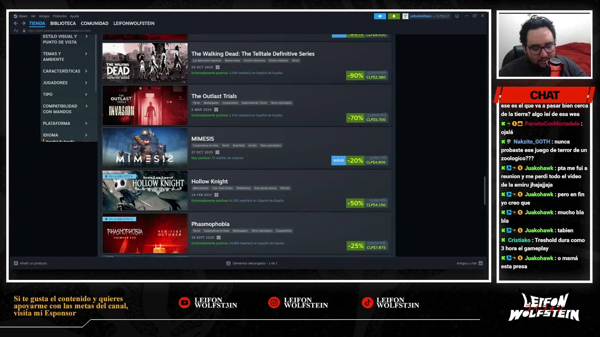Click the -25% CLP$7.875 price button
The image size is (600, 337).
point(367,246)
